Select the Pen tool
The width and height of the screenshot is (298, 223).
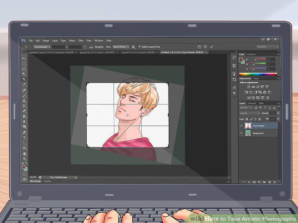(x=24, y=132)
